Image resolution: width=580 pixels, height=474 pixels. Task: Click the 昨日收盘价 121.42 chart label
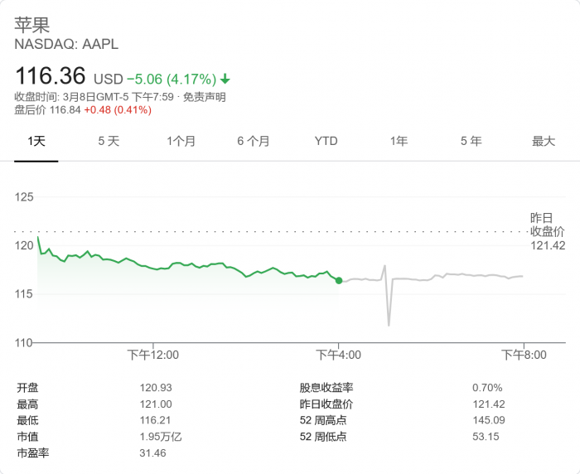click(x=547, y=231)
